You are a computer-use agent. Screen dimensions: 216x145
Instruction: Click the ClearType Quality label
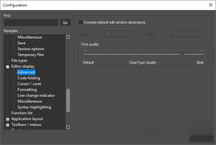[x=143, y=62]
